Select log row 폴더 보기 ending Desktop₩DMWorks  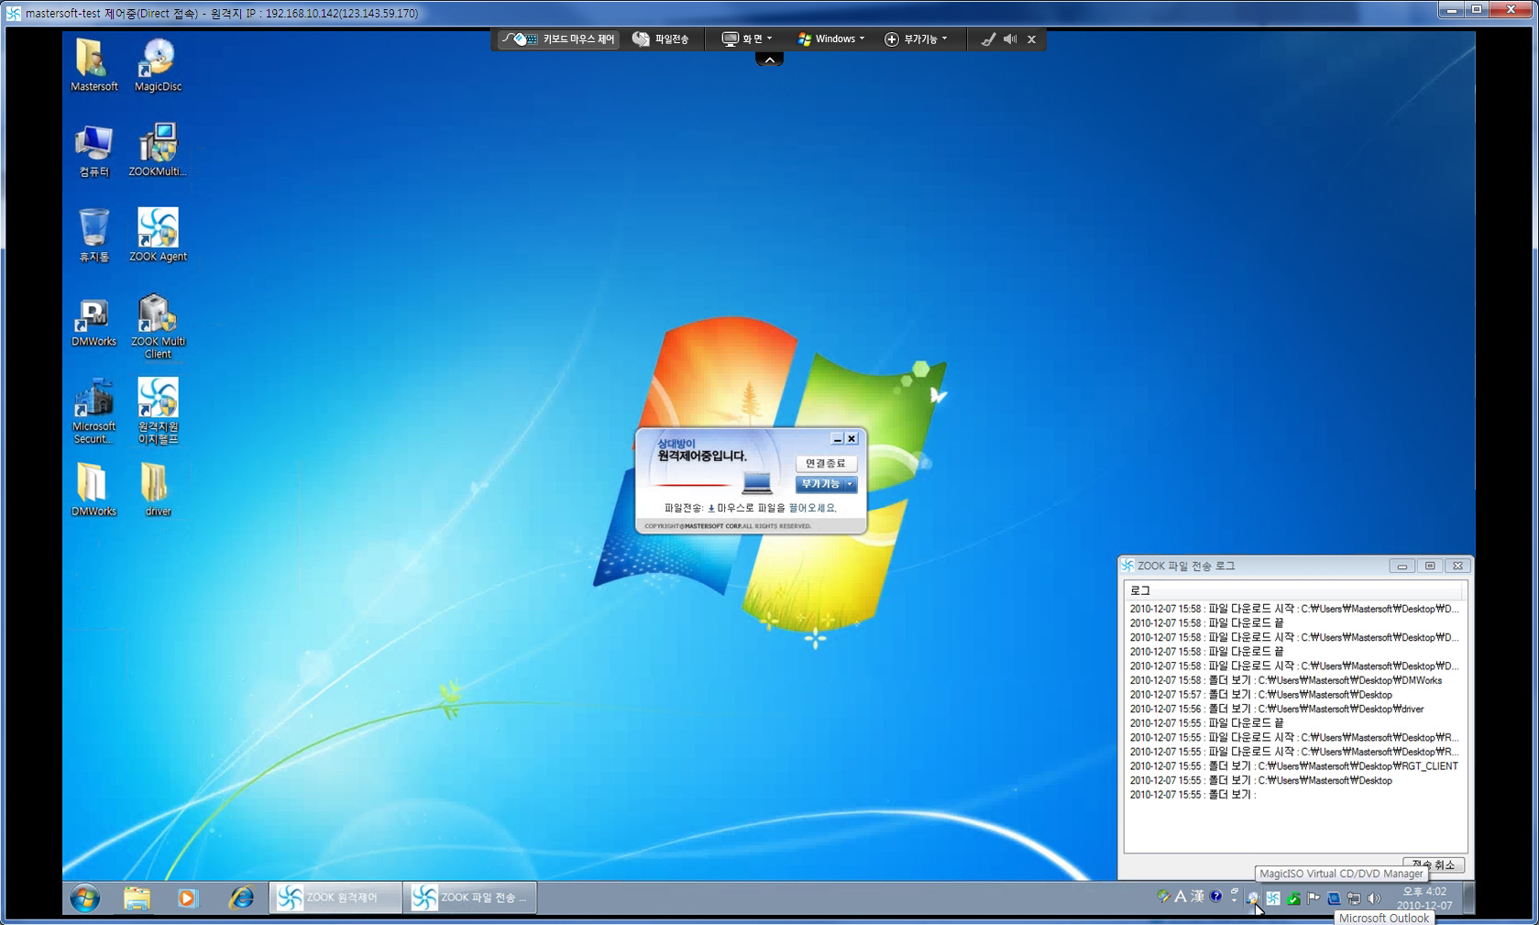pos(1294,680)
